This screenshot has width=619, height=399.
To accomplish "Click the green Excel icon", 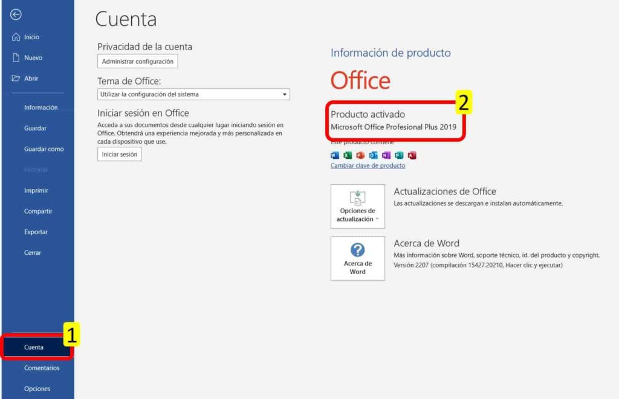I will [x=348, y=155].
